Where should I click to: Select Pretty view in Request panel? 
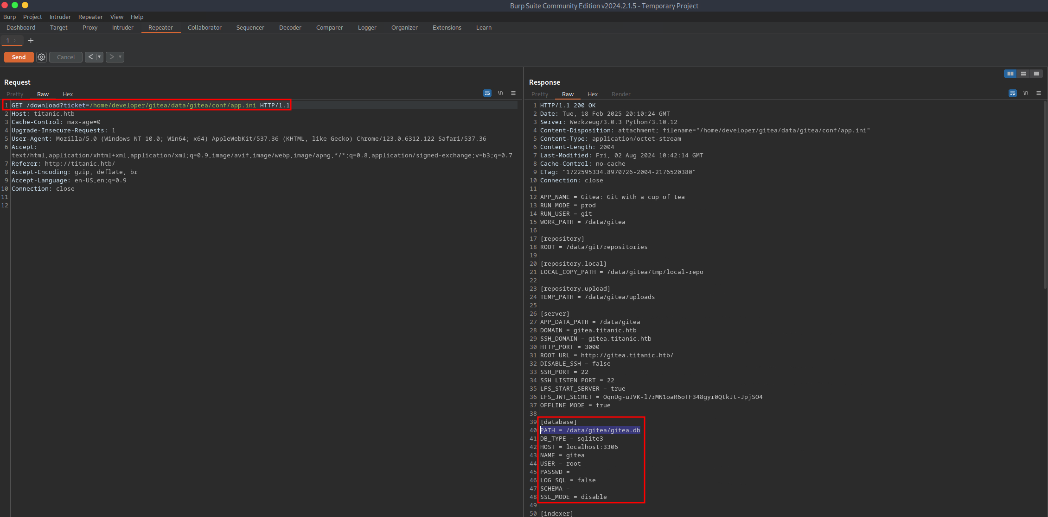(x=15, y=94)
